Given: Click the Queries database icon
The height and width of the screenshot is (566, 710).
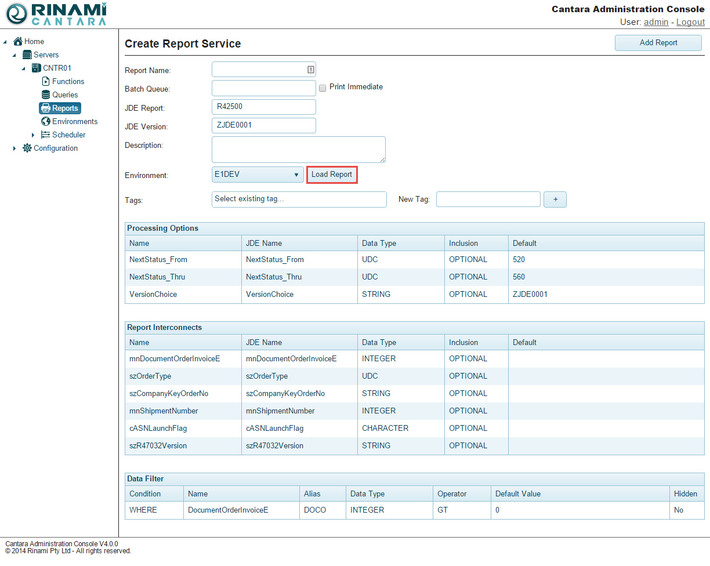Looking at the screenshot, I should [x=46, y=95].
